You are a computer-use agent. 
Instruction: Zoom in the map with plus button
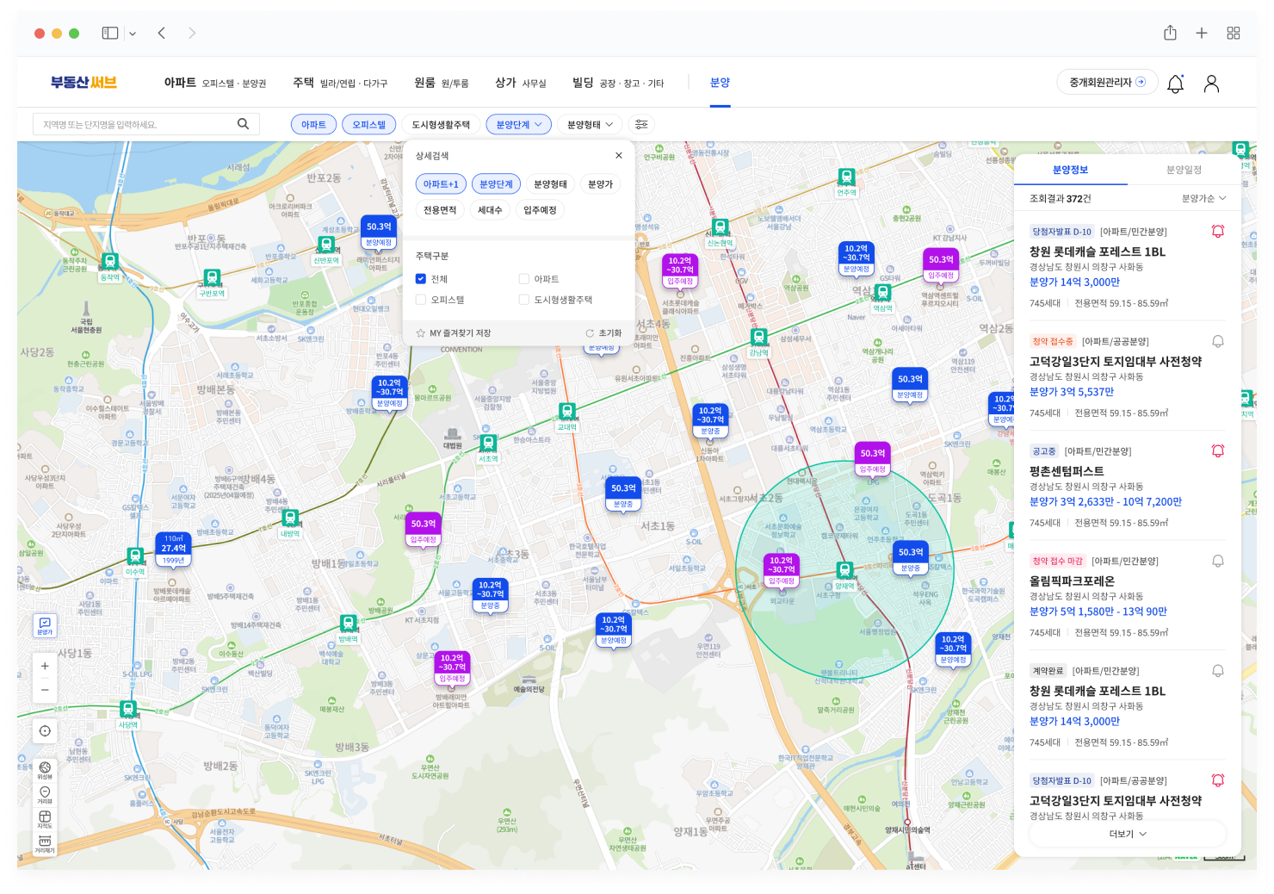point(45,666)
